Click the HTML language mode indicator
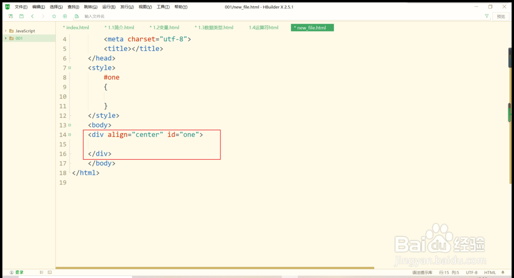514x278 pixels. pos(490,272)
